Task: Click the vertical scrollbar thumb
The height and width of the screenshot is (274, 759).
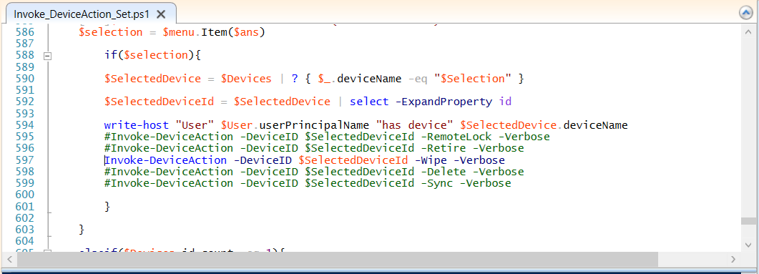Action: (748, 221)
